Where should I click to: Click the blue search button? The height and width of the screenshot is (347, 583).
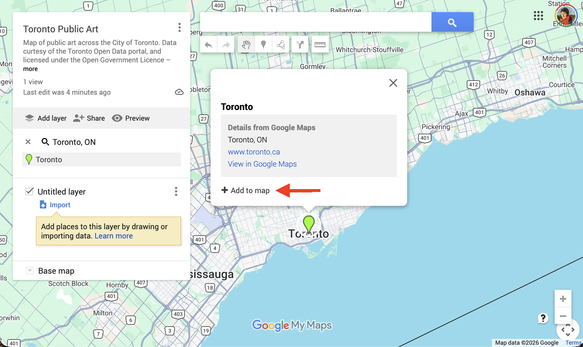pyautogui.click(x=452, y=22)
